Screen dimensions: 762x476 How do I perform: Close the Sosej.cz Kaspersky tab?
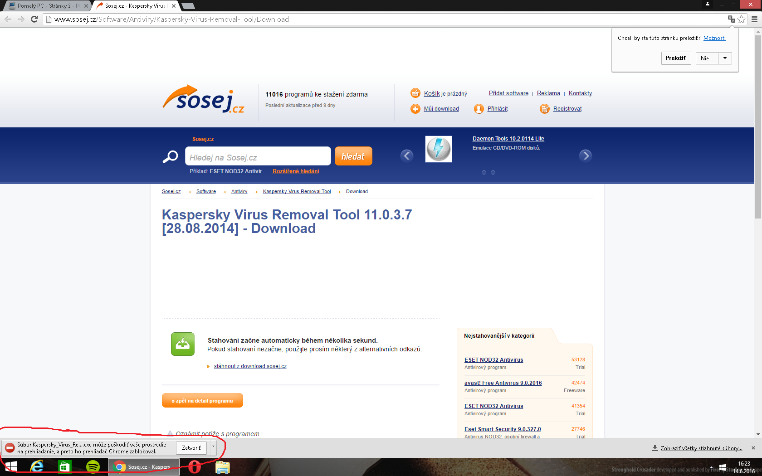click(174, 6)
